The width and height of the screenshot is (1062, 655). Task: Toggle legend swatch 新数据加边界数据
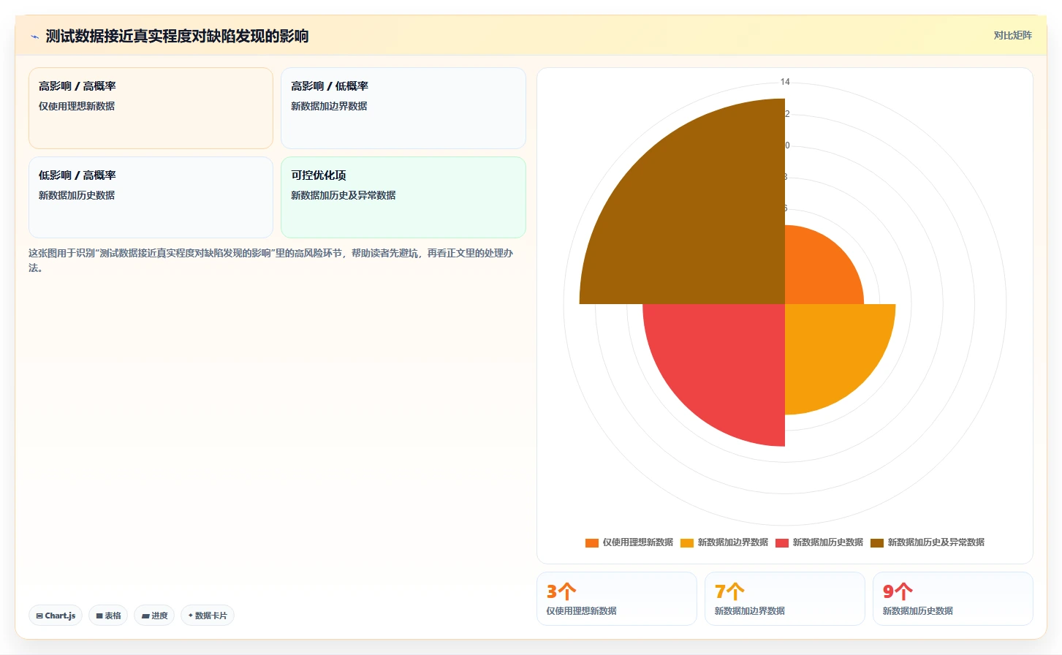click(687, 542)
